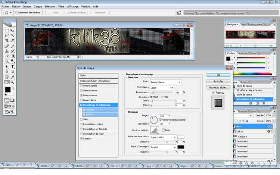This screenshot has width=280, height=175.
Task: Select the Ellipse shape tool
Action: point(12,72)
